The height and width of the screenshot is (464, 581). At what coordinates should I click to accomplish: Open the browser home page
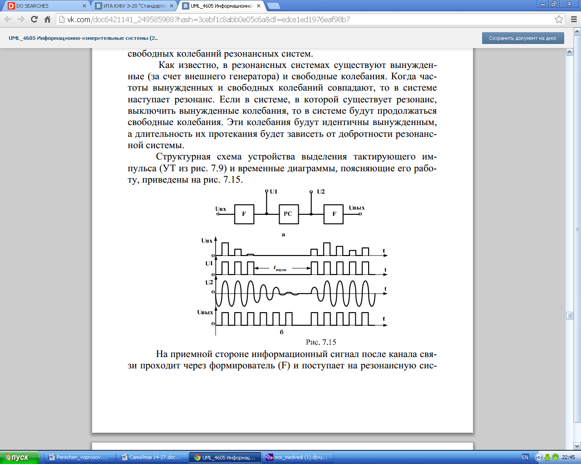pyautogui.click(x=47, y=19)
